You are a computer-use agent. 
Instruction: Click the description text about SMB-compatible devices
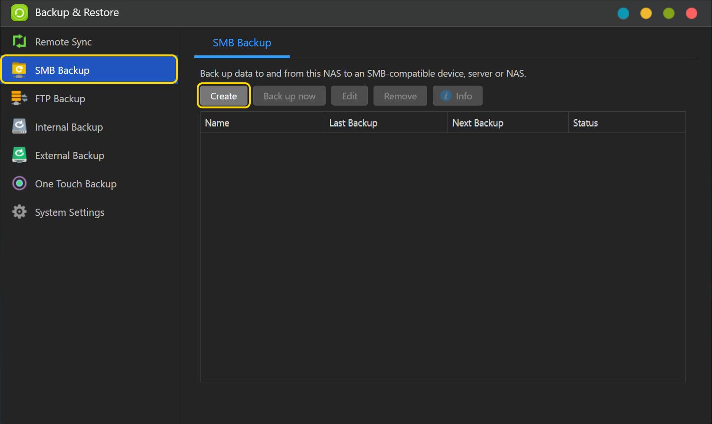point(363,73)
